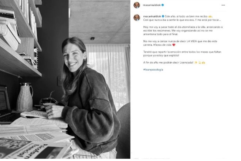241x161 pixels.
Task: Open the three-dot more options menu
Action: click(223, 5)
